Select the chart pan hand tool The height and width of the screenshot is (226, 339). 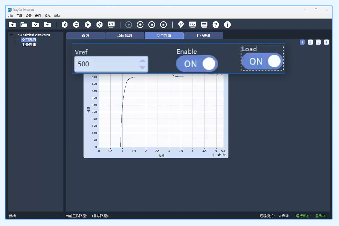[225, 155]
